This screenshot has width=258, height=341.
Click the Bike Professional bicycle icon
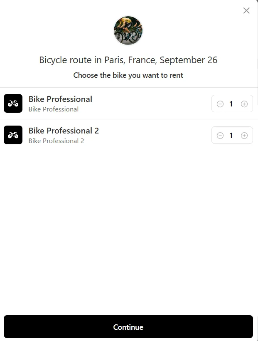(13, 103)
